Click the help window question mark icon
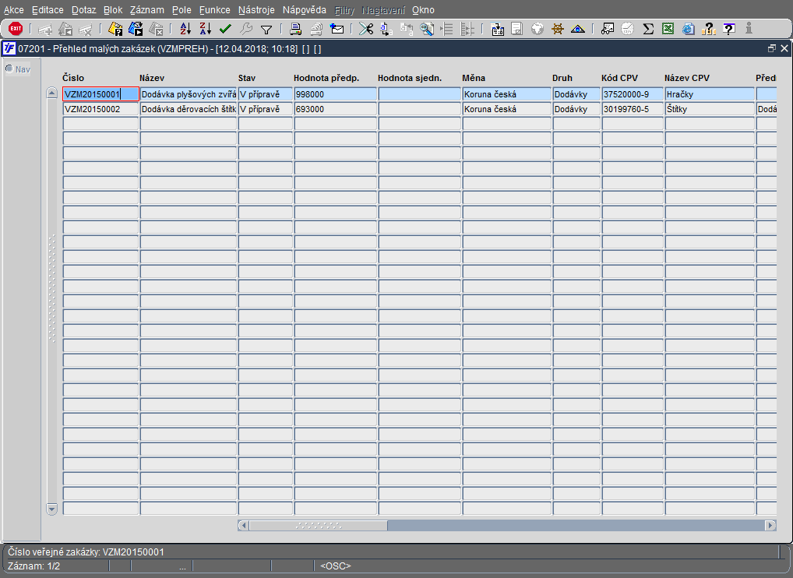The width and height of the screenshot is (793, 578). tap(729, 29)
